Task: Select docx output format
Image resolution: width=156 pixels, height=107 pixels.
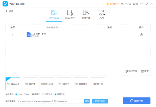Action: pos(17,94)
